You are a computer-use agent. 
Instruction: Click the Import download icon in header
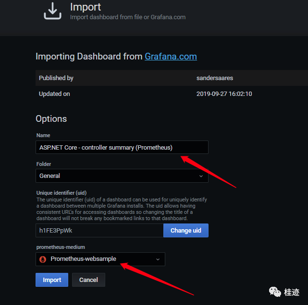52,11
